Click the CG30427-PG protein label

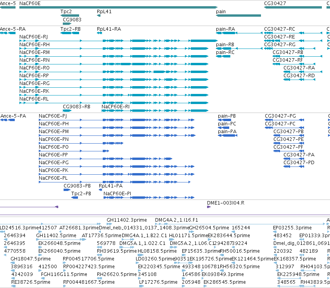coord(280,116)
